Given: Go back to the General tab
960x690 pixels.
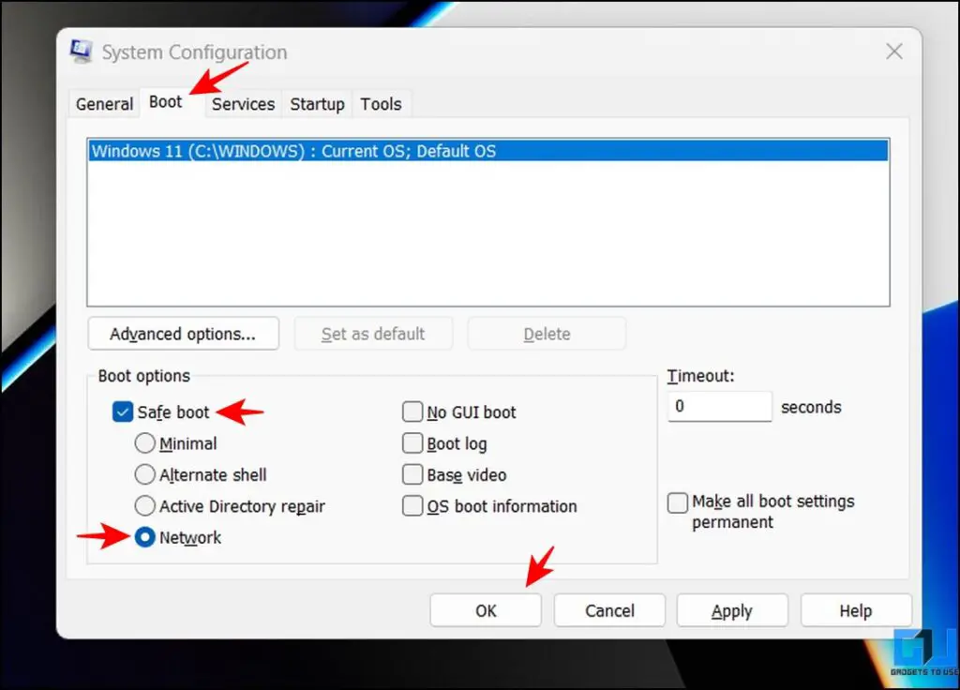Looking at the screenshot, I should (x=103, y=104).
